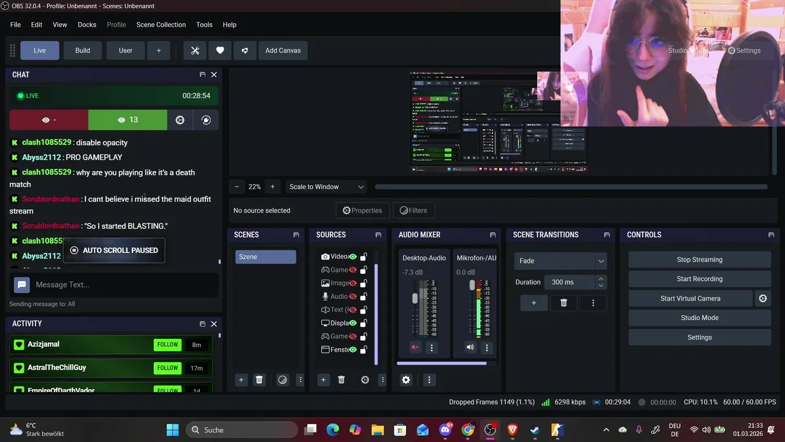
Task: Open the tools wrench-and-screwdriver toolbar icon
Action: tap(195, 50)
